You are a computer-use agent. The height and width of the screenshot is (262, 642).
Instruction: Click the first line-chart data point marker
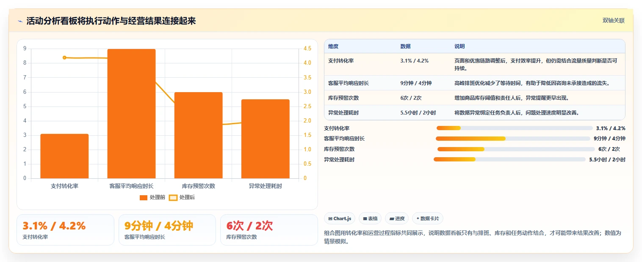click(64, 57)
